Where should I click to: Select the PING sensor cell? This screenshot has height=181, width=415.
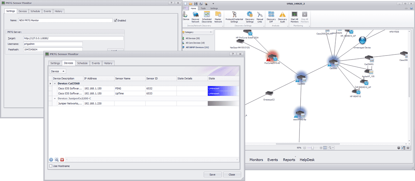click(130, 88)
